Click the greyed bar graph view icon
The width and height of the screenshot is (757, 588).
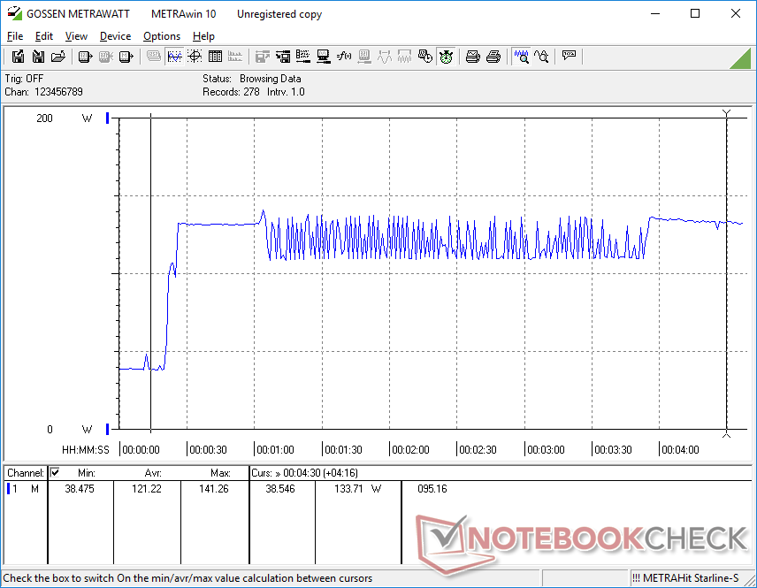coord(235,57)
